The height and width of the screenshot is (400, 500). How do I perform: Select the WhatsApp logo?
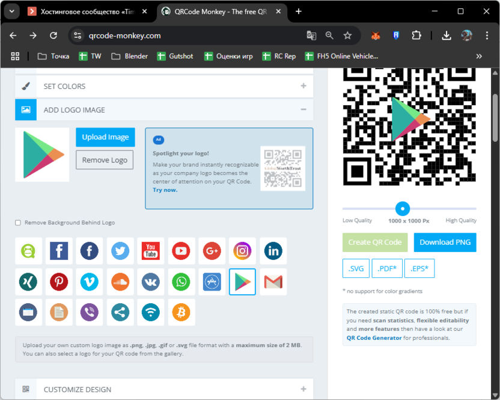[181, 282]
